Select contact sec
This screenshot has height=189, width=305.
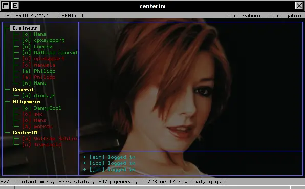point(32,114)
